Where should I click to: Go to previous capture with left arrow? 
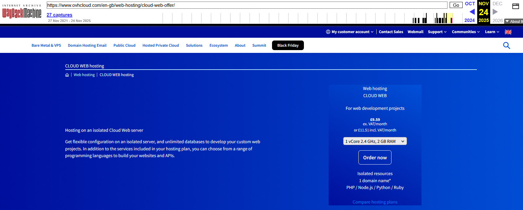(472, 12)
